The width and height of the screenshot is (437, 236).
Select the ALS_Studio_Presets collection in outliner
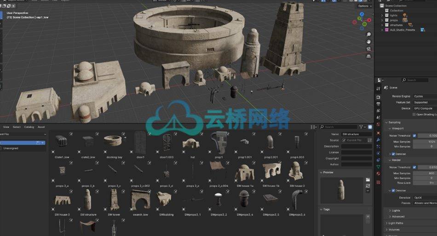click(x=402, y=30)
